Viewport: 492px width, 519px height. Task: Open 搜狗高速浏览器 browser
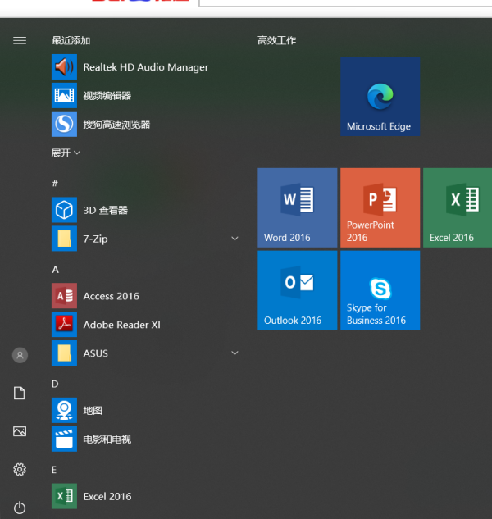116,125
